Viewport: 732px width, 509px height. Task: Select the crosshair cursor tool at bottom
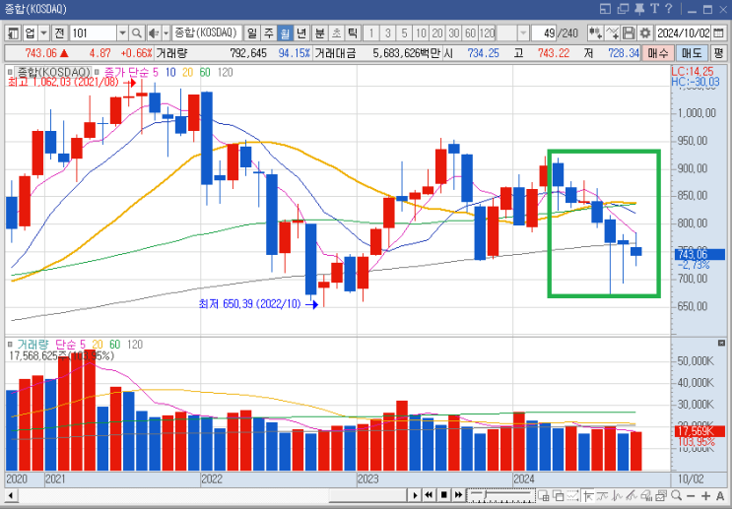[588, 495]
